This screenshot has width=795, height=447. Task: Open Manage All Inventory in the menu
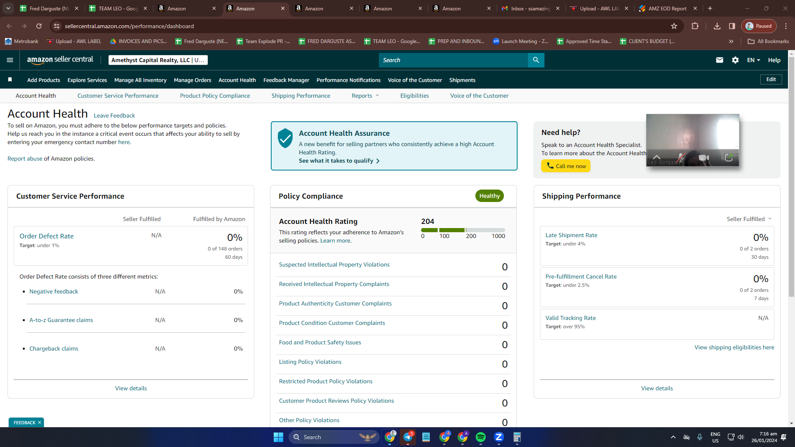pyautogui.click(x=140, y=80)
